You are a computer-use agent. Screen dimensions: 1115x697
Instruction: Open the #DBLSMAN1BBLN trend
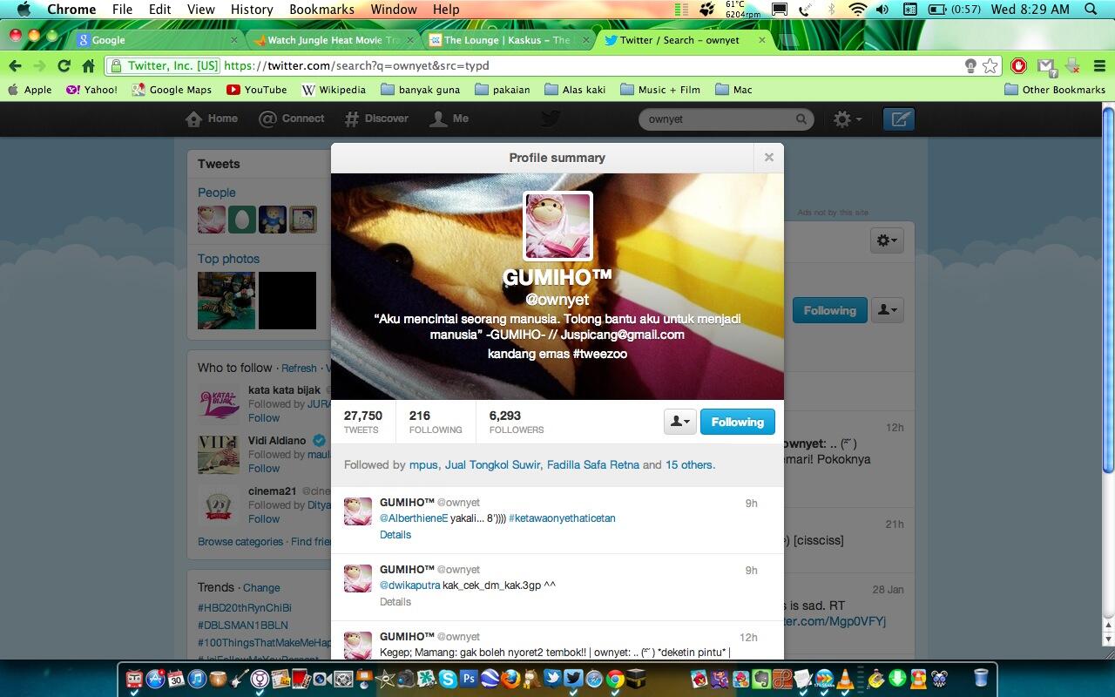pyautogui.click(x=243, y=626)
